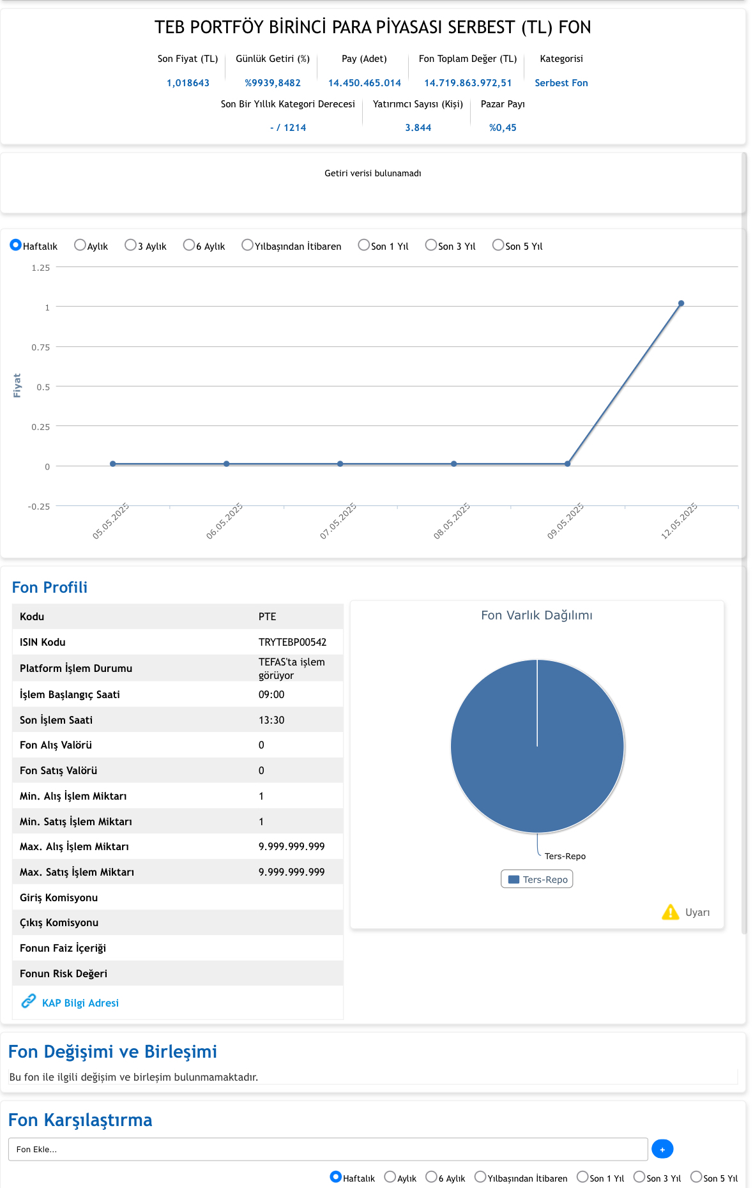Click the Günlük Getiri value %9939,8482

[x=273, y=83]
